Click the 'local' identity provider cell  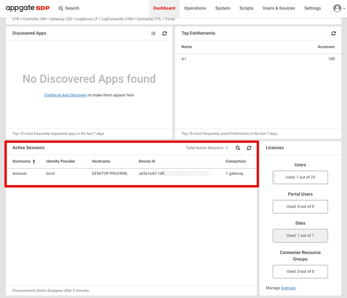click(50, 174)
